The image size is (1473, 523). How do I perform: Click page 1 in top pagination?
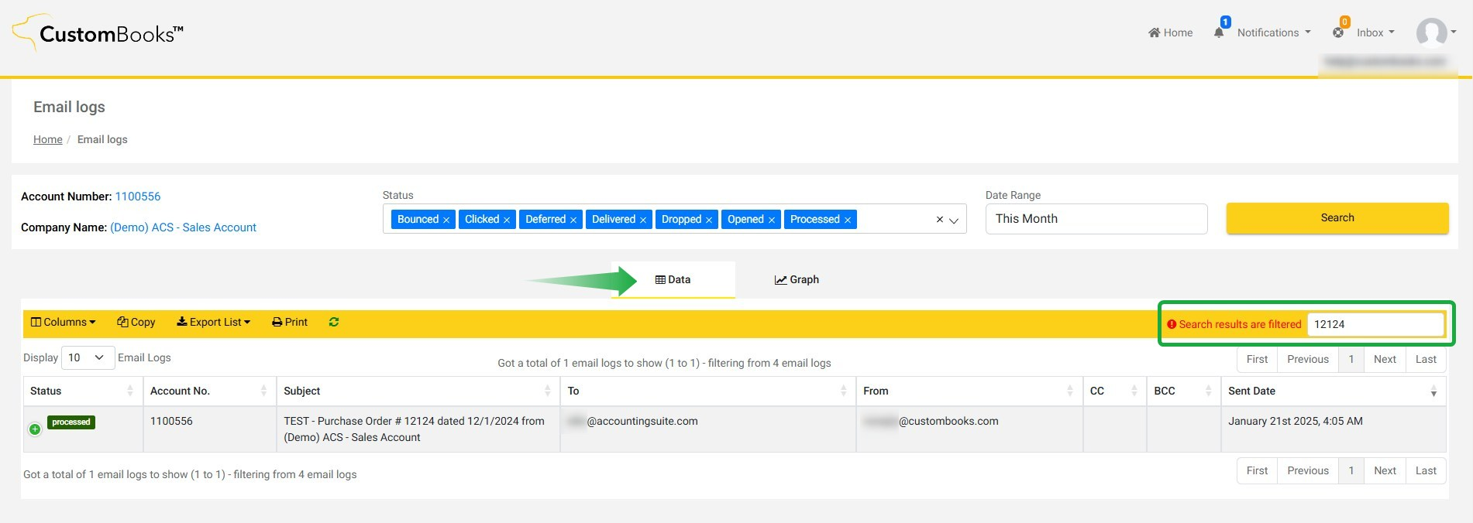tap(1351, 359)
